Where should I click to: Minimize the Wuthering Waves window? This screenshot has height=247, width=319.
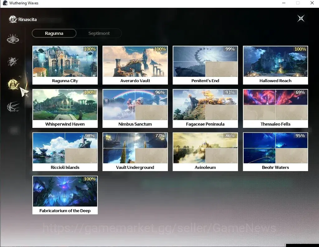[284, 3]
